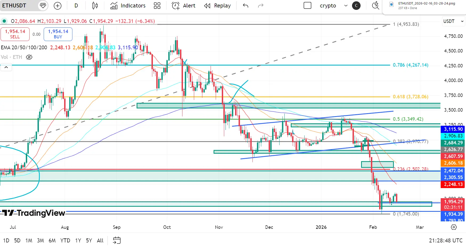This screenshot has width=466, height=248.
Task: Select the Vol · ETH indicator legend
Action: point(11,57)
